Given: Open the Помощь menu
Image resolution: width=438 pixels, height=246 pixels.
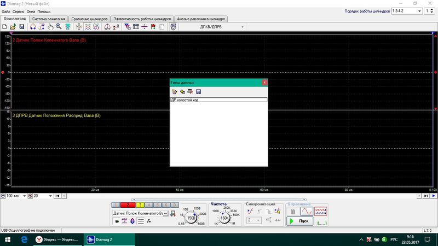Looking at the screenshot, I should (44, 11).
